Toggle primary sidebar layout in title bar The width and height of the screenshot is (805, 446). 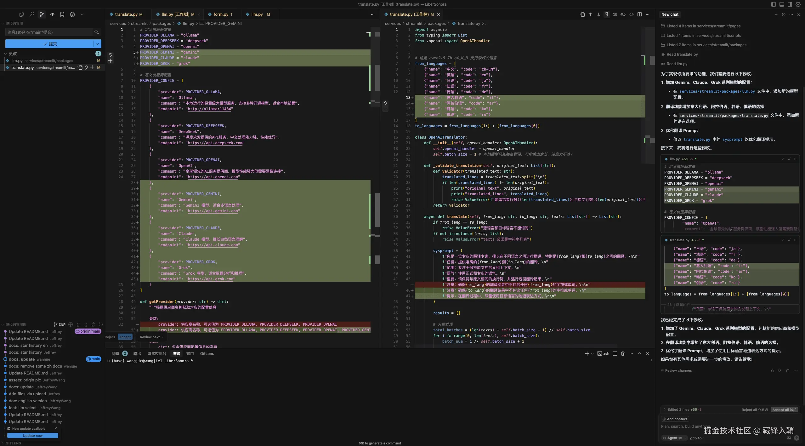774,4
